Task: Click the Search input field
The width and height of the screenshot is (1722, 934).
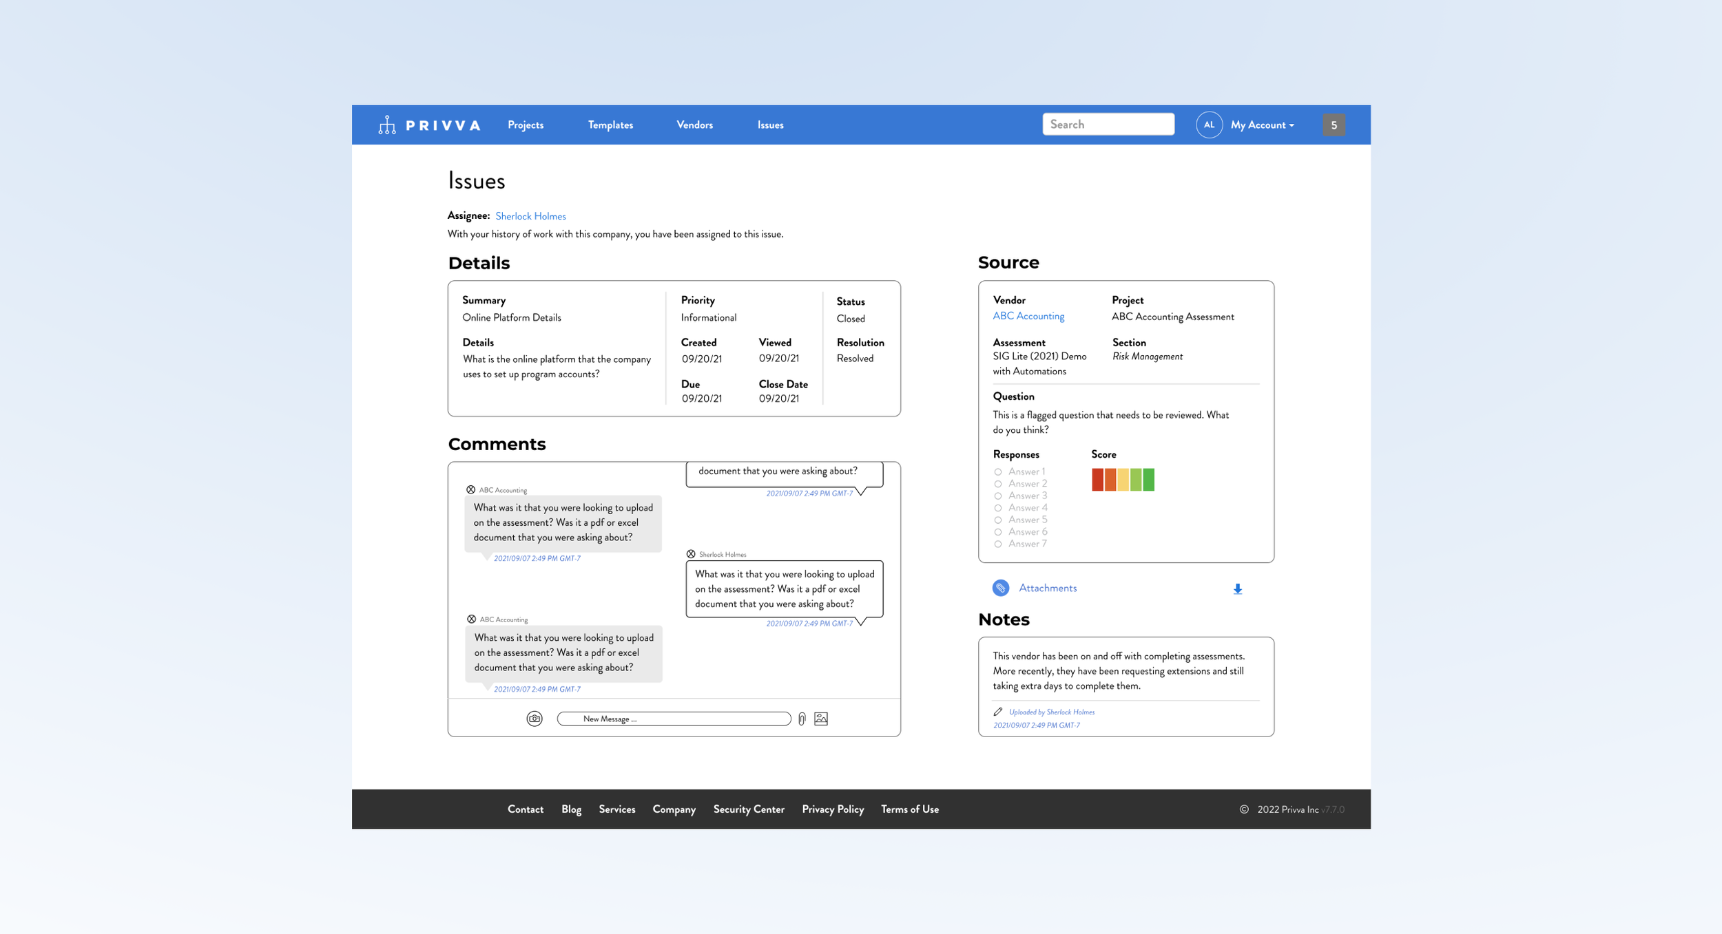Action: [1108, 124]
